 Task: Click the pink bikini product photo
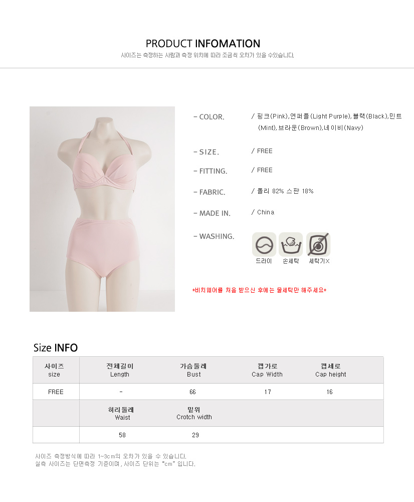pos(102,209)
